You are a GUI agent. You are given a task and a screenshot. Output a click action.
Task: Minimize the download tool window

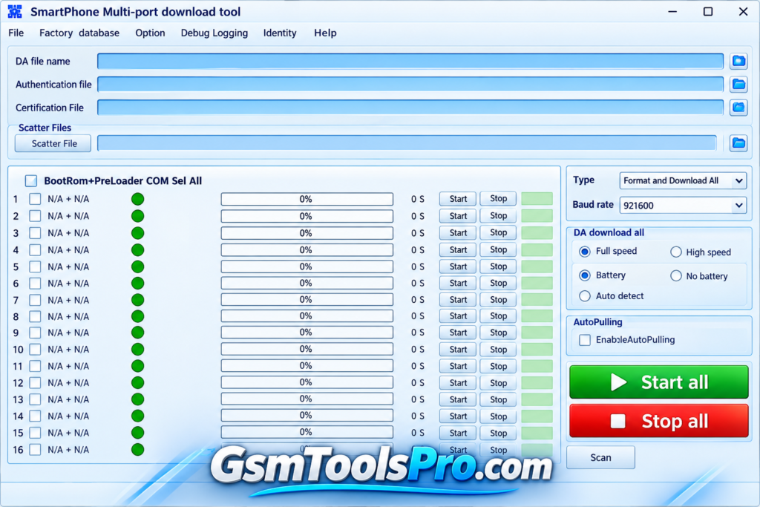[672, 12]
